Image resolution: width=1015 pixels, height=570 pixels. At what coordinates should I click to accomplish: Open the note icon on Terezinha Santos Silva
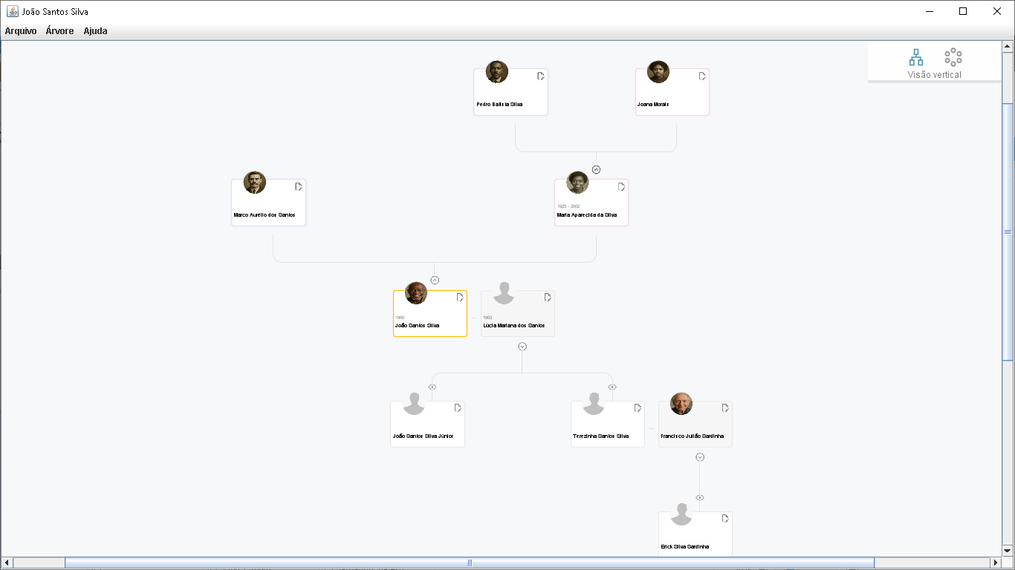point(637,407)
